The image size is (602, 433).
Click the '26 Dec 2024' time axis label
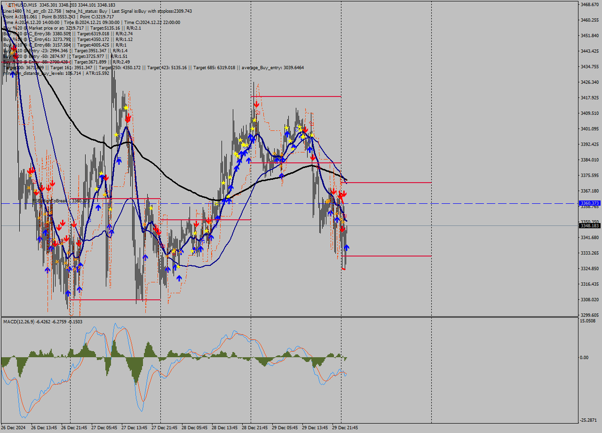13,428
